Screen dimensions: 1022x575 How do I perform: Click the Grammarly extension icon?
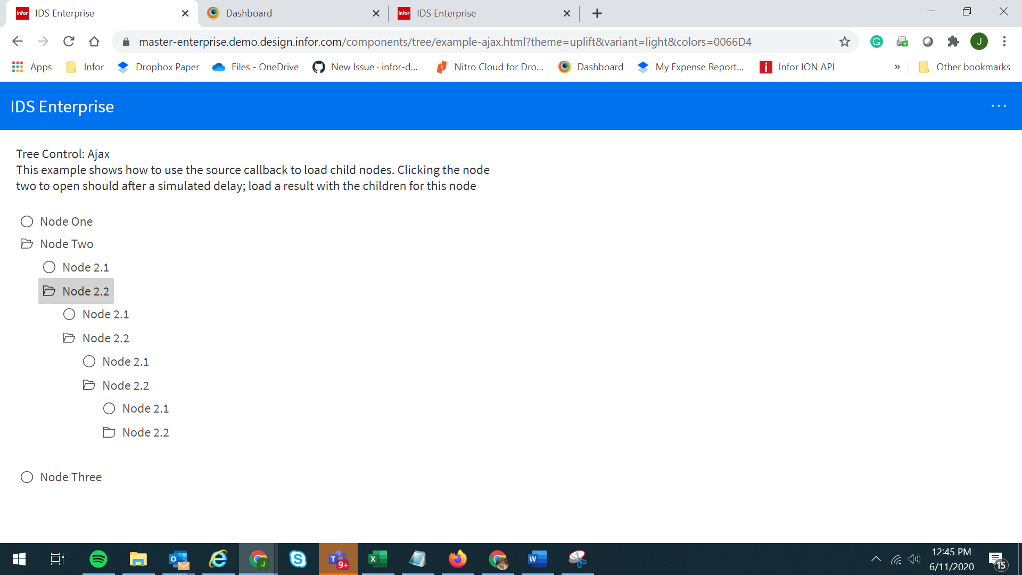pos(877,42)
